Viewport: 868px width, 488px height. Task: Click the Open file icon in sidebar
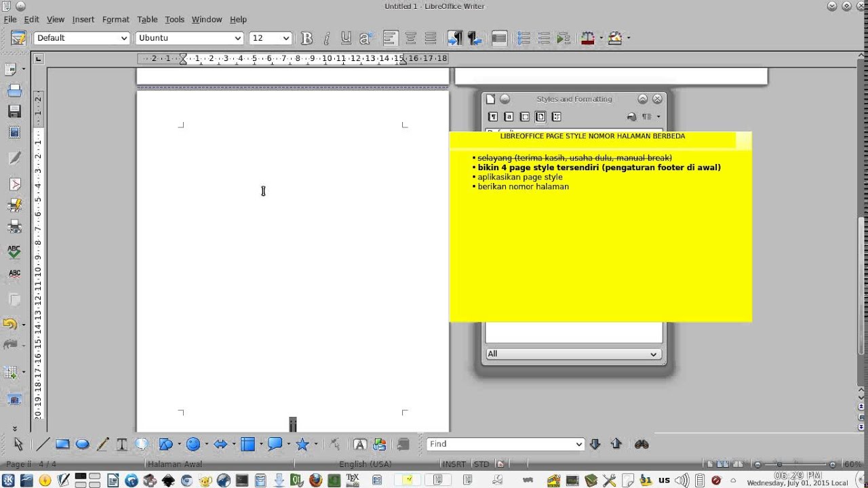[x=14, y=90]
